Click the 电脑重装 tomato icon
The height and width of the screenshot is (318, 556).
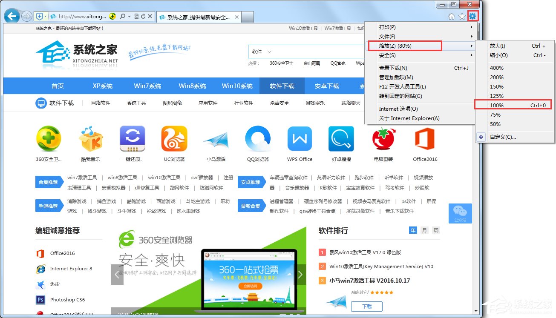[x=383, y=139]
